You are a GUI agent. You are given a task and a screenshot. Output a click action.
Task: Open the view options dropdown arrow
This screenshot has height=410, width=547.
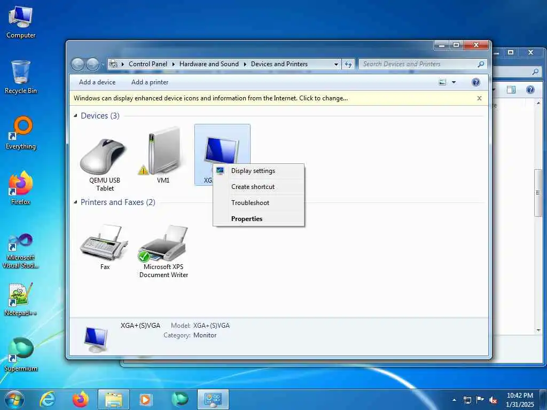[x=454, y=82]
